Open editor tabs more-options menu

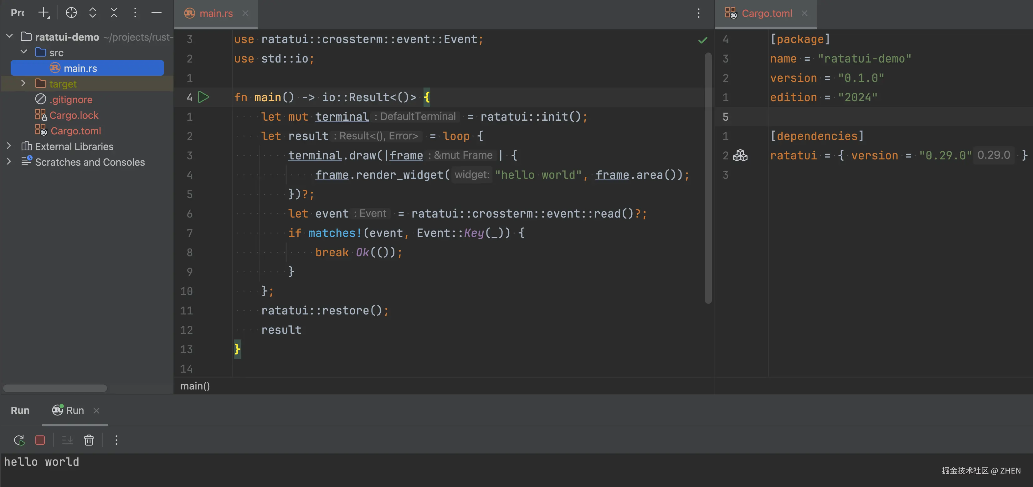699,13
